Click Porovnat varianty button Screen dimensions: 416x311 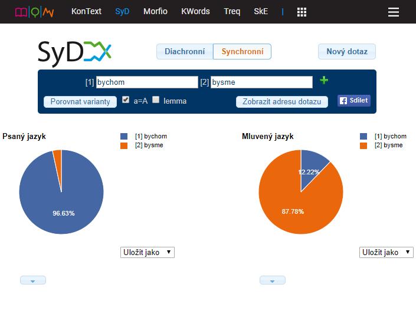pyautogui.click(x=80, y=102)
